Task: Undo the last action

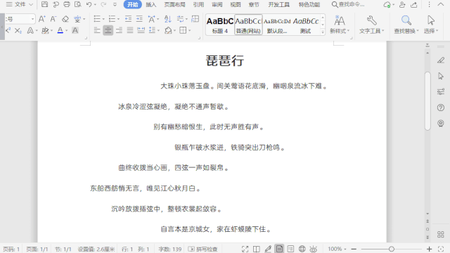Action: coord(89,4)
